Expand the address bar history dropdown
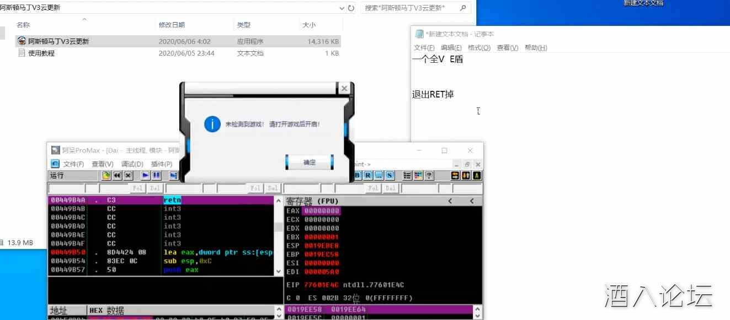Screen dimensions: 730x320 pyautogui.click(x=342, y=8)
